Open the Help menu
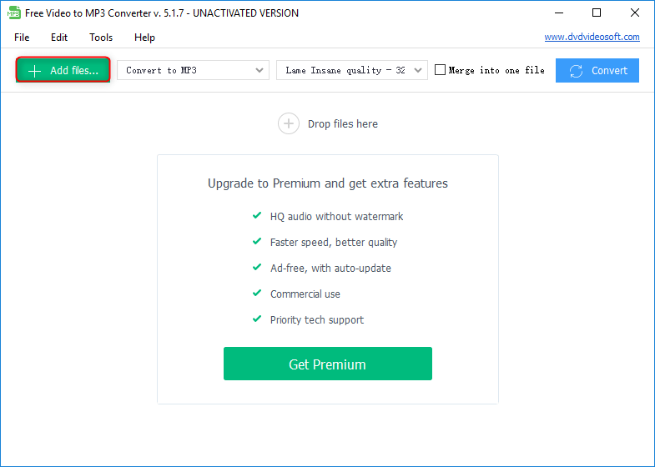Image resolution: width=655 pixels, height=467 pixels. [x=144, y=38]
